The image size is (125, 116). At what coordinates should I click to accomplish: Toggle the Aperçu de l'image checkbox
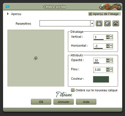(x=90, y=14)
